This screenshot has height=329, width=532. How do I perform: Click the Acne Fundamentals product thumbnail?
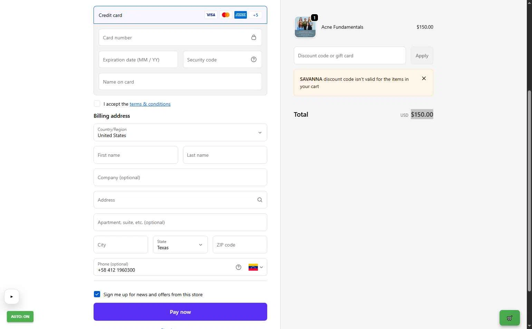[x=305, y=27]
